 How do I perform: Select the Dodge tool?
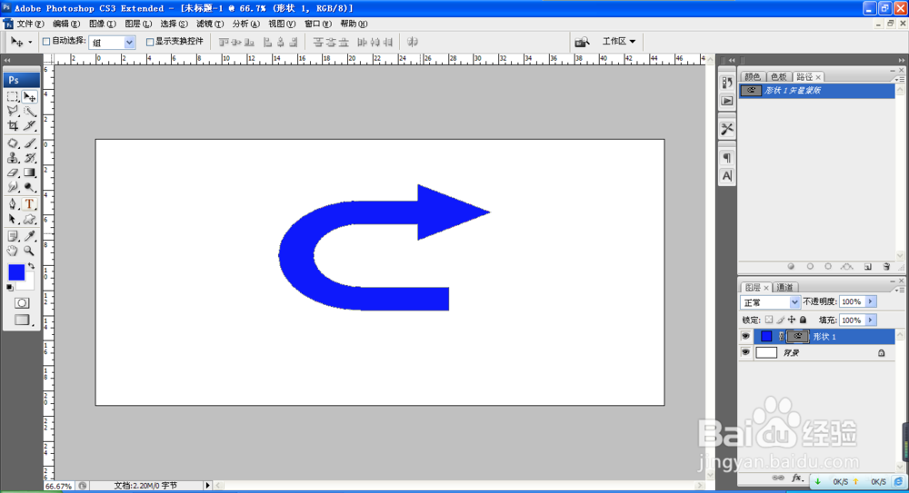[30, 187]
